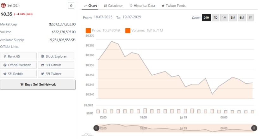Click the Sei coin logo

(3, 5)
